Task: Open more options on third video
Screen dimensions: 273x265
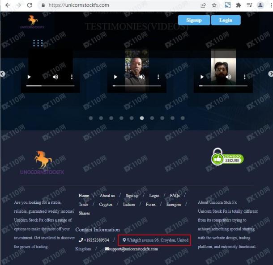Action: coord(245,77)
